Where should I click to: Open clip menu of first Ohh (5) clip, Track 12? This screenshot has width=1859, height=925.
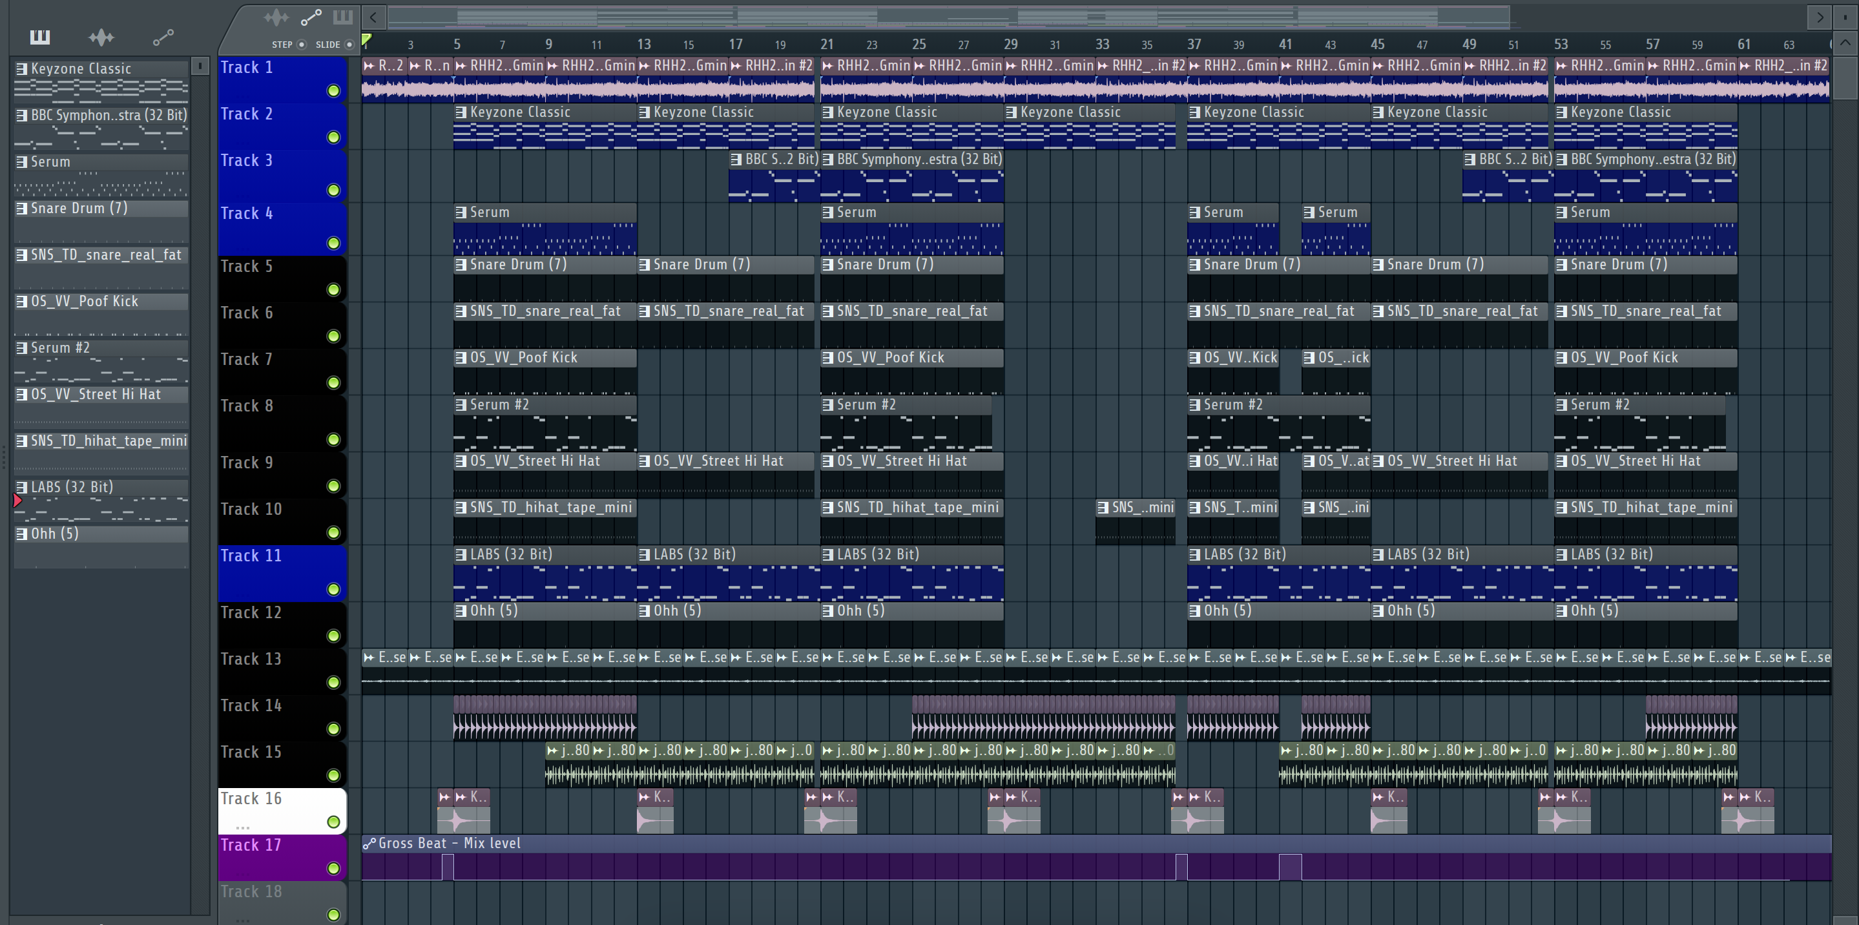(x=461, y=611)
